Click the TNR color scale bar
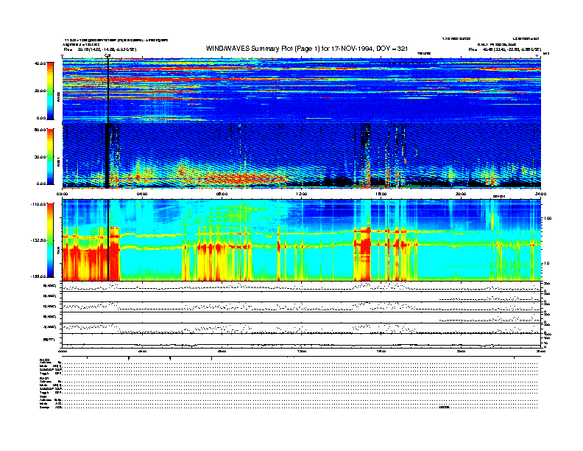This screenshot has width=583, height=451. [x=50, y=240]
